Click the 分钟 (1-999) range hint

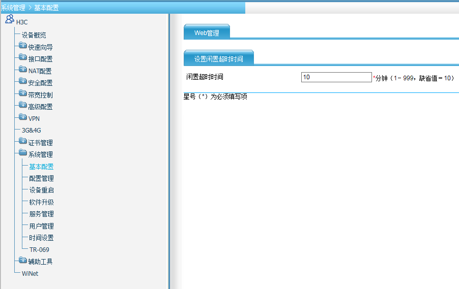point(415,78)
